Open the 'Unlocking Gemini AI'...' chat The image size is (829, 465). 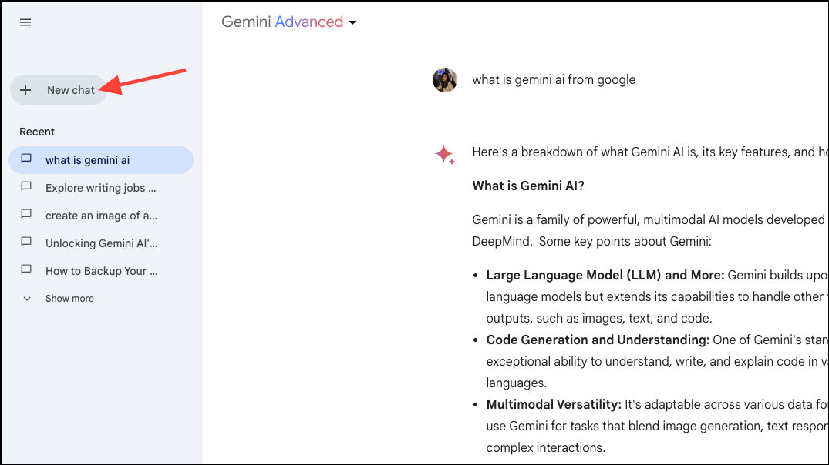coord(101,243)
